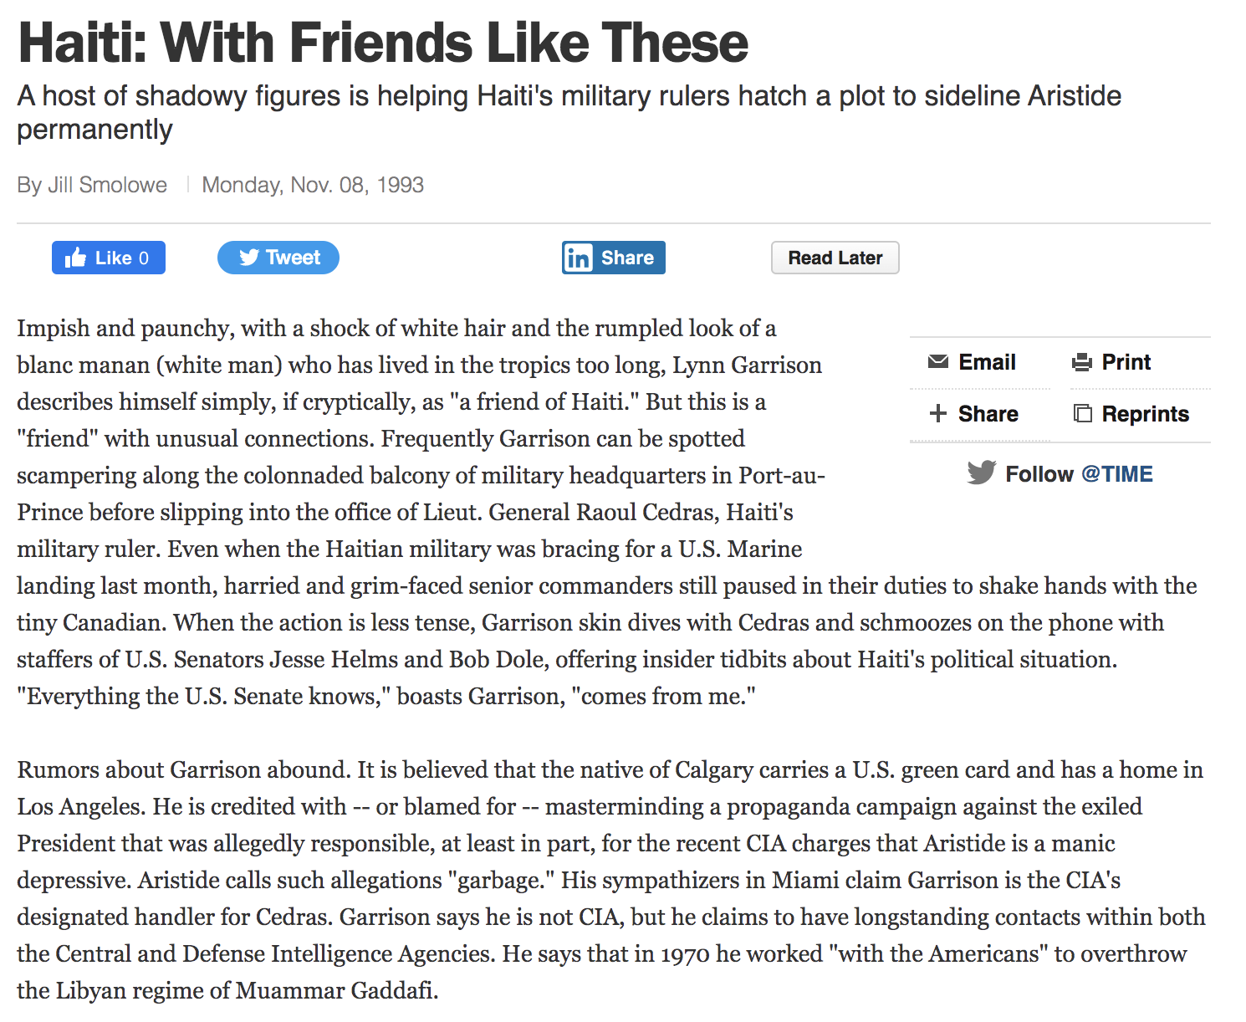Like the article on Facebook

[109, 258]
